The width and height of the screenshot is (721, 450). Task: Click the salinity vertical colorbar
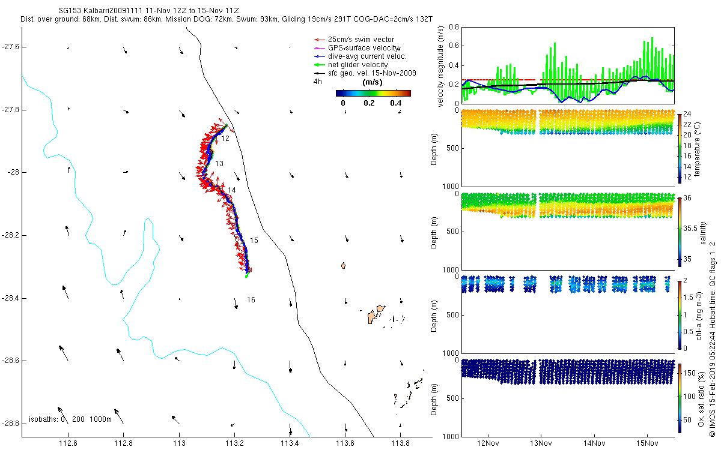tap(680, 232)
